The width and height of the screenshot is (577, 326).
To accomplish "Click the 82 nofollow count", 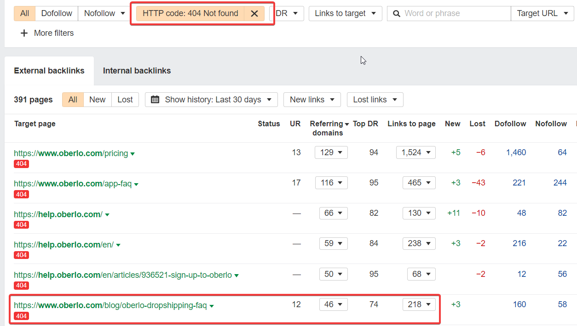I will coord(562,213).
